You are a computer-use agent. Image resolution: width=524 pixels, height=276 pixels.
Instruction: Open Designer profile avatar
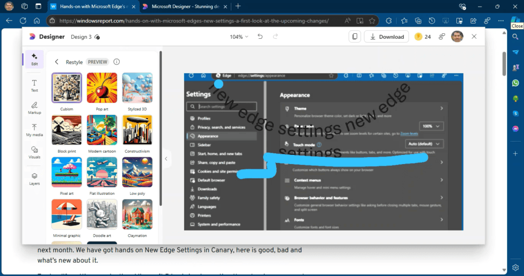457,37
